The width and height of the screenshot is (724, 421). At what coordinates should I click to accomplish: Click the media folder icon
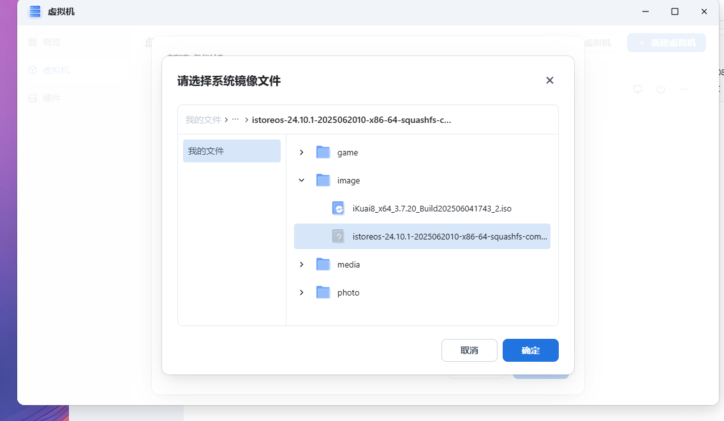click(x=323, y=264)
